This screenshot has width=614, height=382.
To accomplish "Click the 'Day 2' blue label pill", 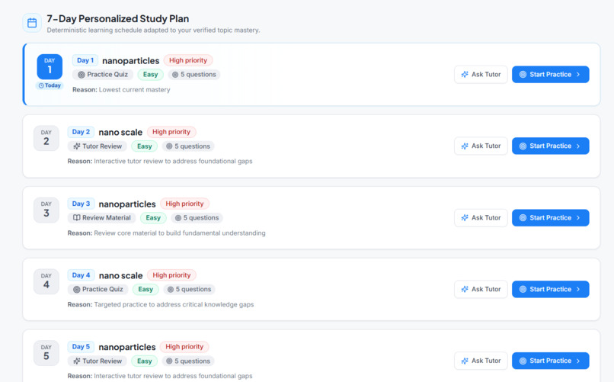I will point(81,132).
